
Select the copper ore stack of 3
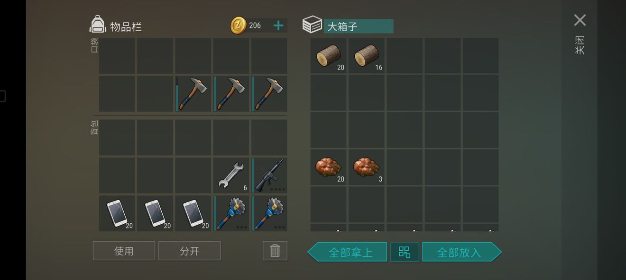[367, 167]
